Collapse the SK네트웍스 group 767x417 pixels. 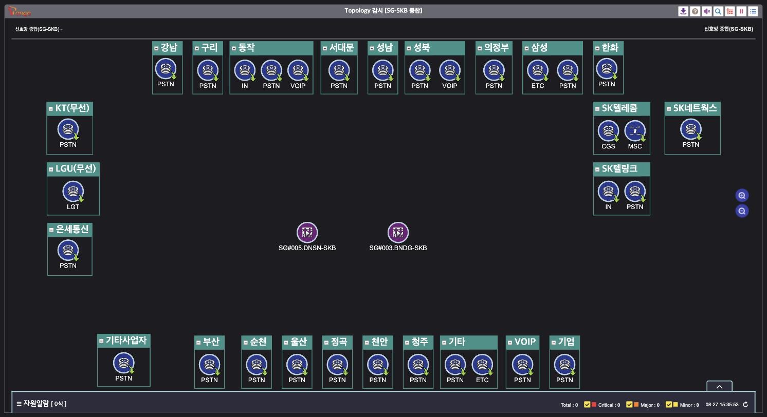668,109
